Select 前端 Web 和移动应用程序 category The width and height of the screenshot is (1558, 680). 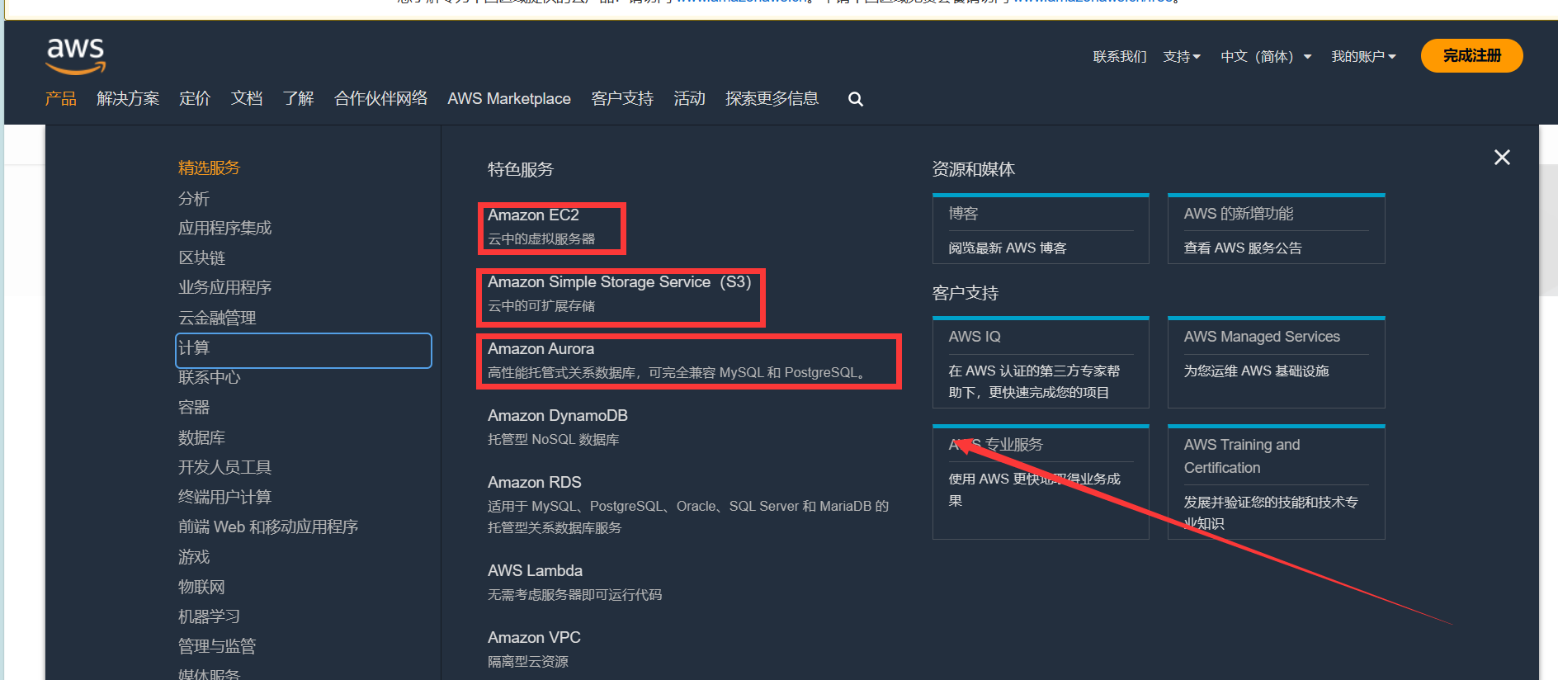pos(268,527)
